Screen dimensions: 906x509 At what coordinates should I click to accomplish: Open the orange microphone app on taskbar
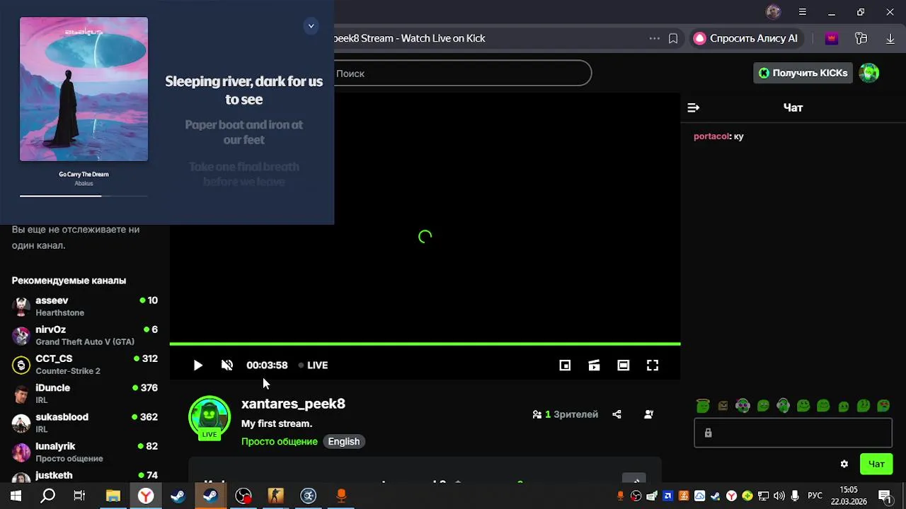[x=340, y=496]
